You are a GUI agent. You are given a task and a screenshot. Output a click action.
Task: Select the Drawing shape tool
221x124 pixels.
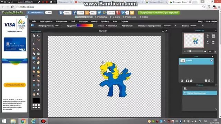[x=38, y=62]
